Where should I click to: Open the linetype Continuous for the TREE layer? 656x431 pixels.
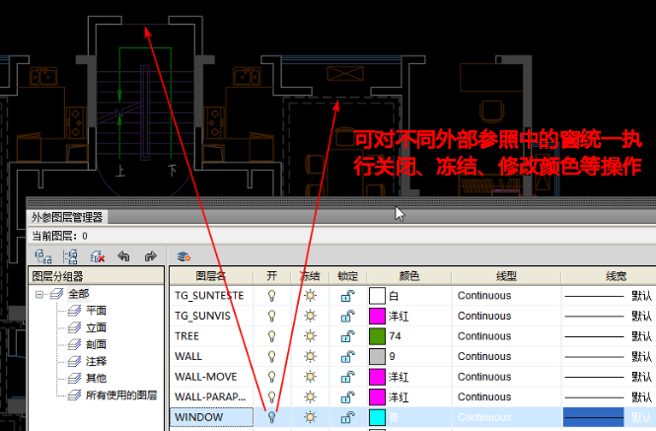[x=484, y=336]
